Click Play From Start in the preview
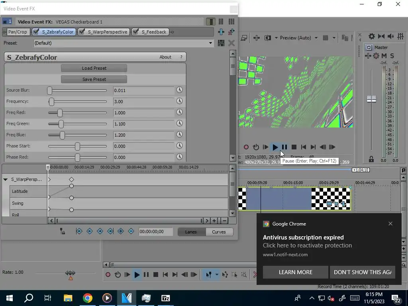 click(x=265, y=147)
